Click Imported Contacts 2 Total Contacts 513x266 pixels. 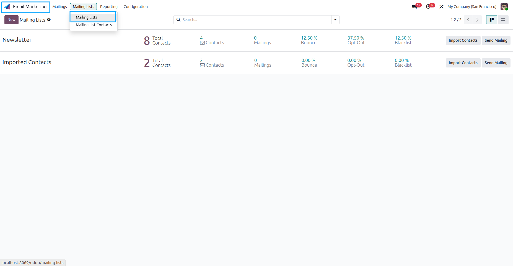[x=157, y=63]
